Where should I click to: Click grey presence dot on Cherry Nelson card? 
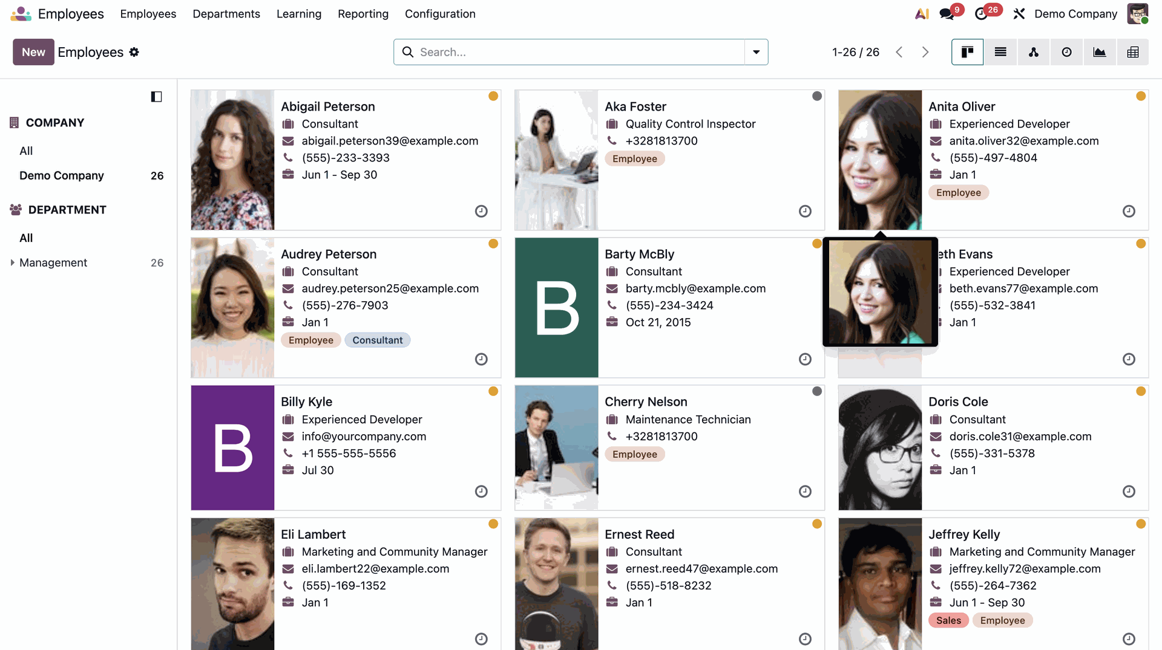(817, 391)
